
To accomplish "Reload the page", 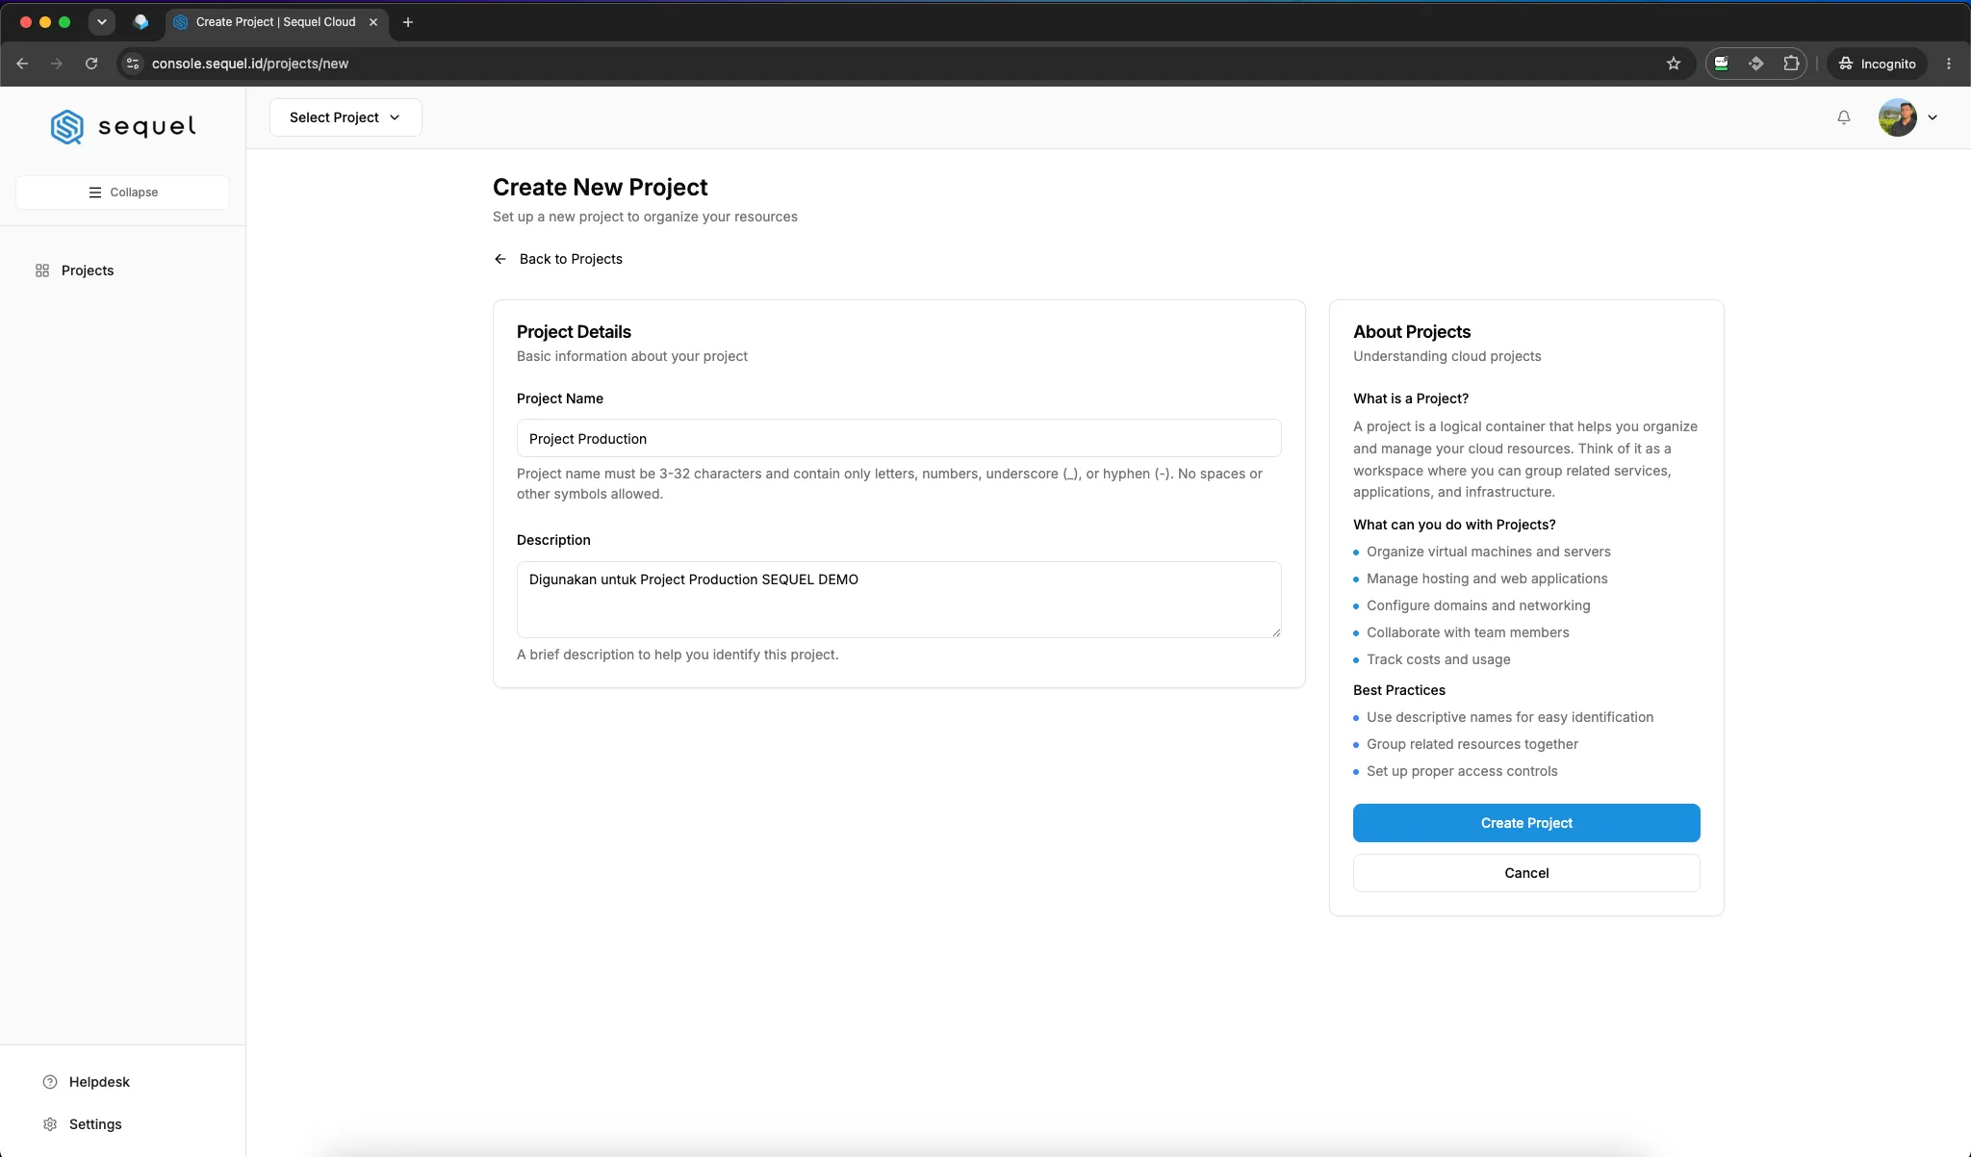I will [91, 64].
